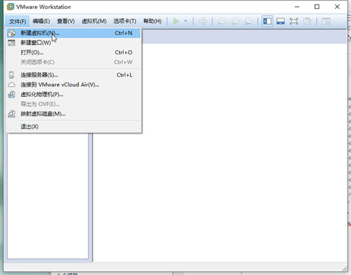Click the Snapshot Manager toolbar icon

click(248, 21)
